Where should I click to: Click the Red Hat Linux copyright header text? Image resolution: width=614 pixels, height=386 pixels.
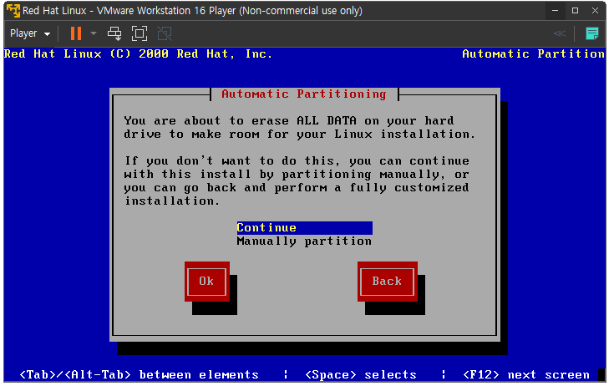[138, 54]
